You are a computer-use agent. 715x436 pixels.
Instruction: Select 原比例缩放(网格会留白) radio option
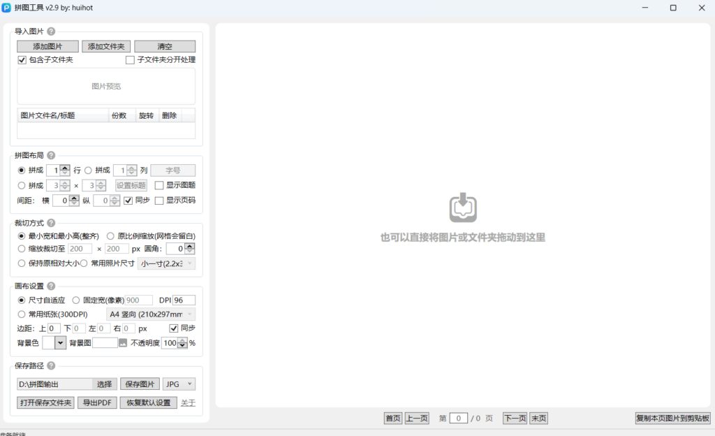pyautogui.click(x=110, y=235)
